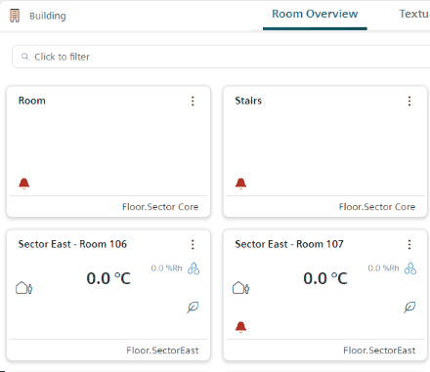Click the occupancy house icon in Room 106

pyautogui.click(x=24, y=288)
